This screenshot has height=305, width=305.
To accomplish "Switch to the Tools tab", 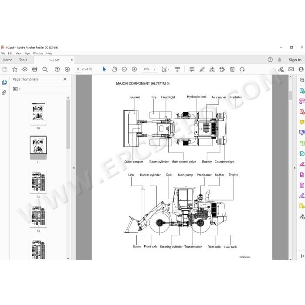I will [23, 60].
